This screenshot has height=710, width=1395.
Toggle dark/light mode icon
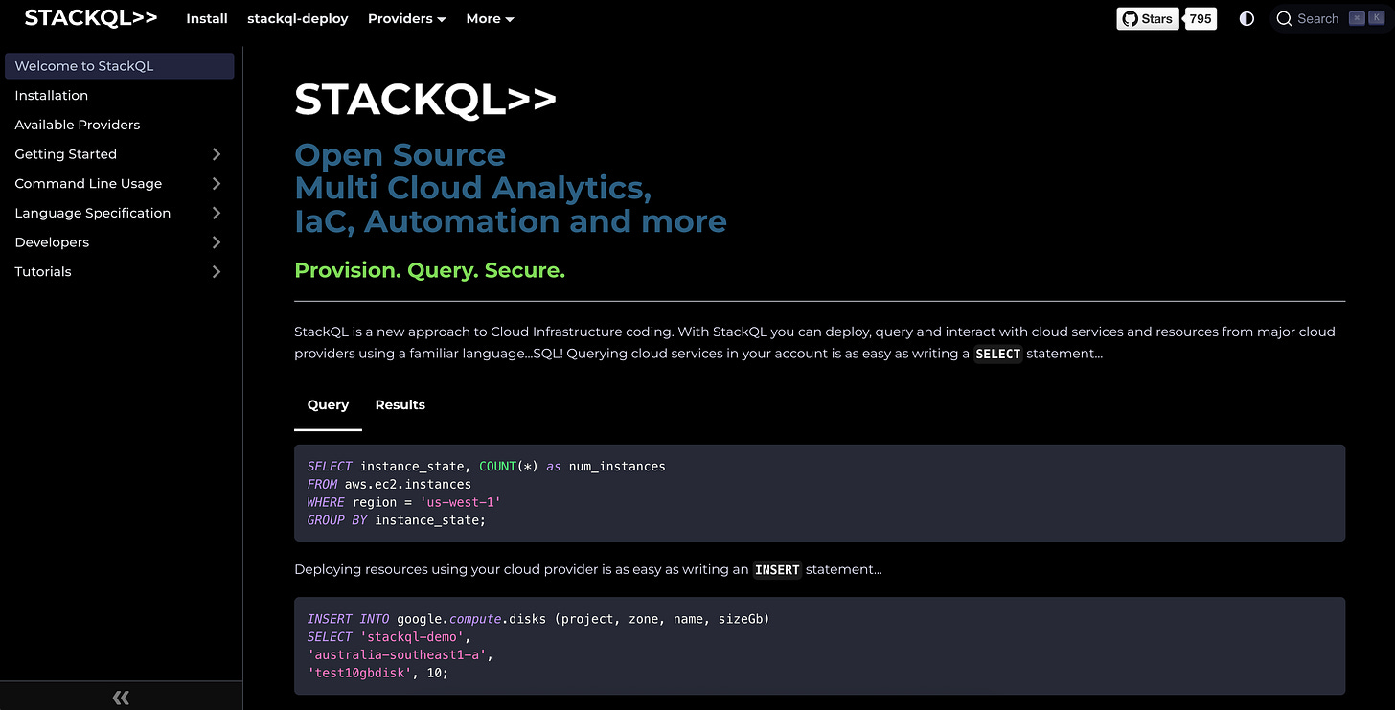click(x=1246, y=18)
